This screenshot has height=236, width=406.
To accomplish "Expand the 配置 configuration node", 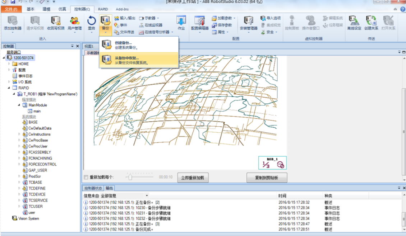I will pyautogui.click(x=9, y=70).
